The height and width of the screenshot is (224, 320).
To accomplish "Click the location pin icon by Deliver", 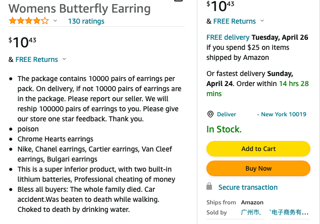I will point(210,114).
